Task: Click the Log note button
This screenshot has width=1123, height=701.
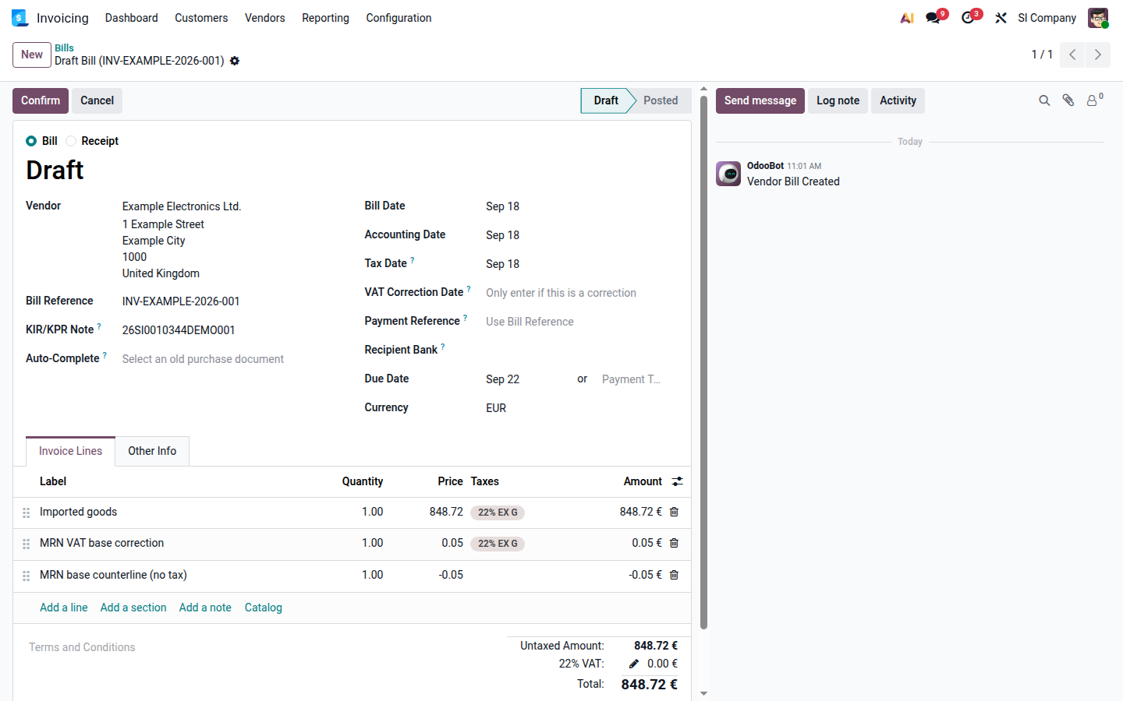Action: (x=838, y=100)
